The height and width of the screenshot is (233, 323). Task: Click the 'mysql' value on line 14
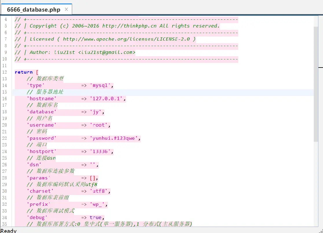[x=100, y=85]
